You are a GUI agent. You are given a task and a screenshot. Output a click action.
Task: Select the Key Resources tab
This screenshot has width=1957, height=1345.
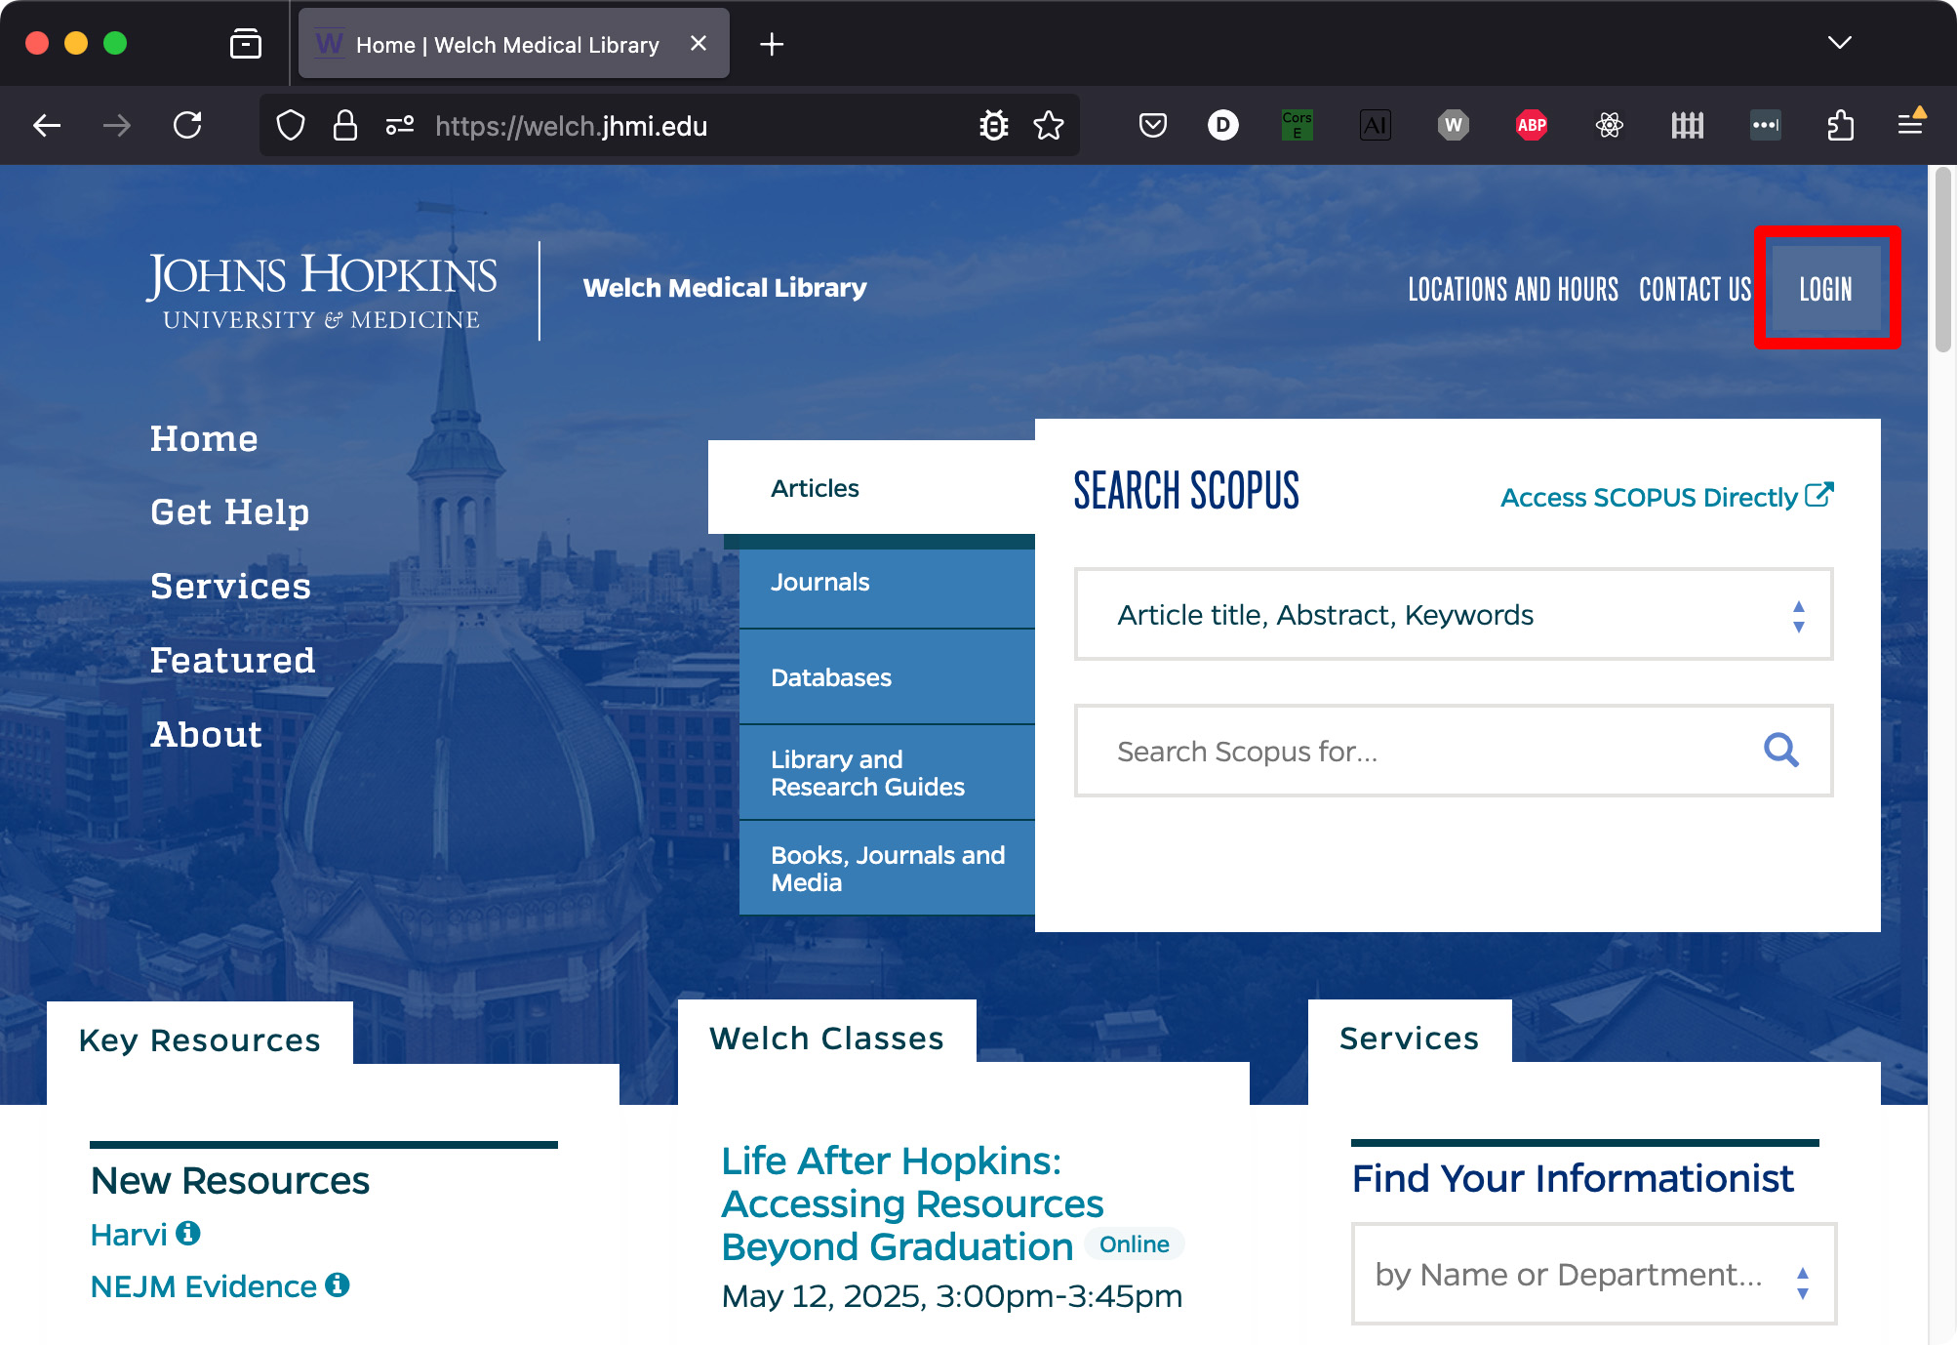point(200,1039)
